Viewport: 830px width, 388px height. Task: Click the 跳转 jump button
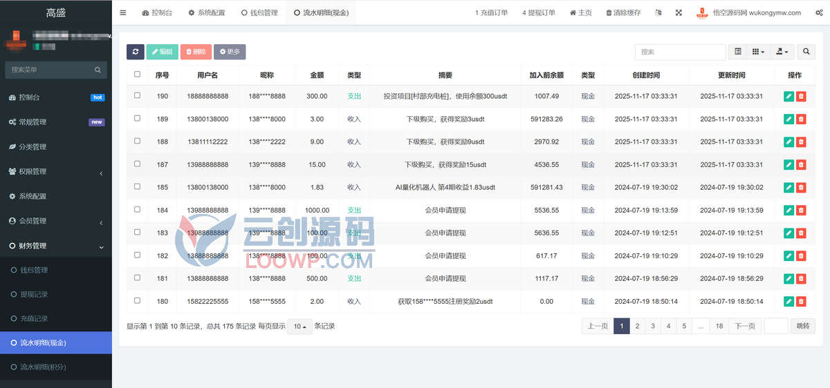(802, 326)
